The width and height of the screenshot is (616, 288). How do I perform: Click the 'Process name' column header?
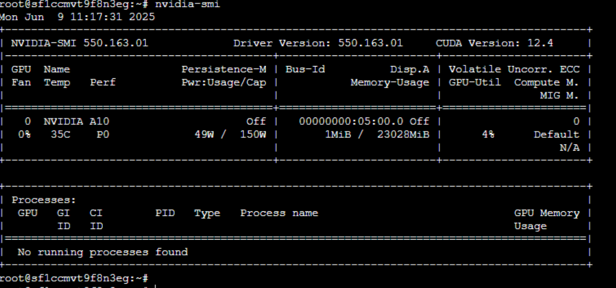tap(279, 213)
